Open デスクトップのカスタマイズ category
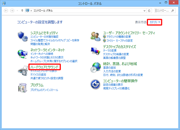 click(x=120, y=47)
